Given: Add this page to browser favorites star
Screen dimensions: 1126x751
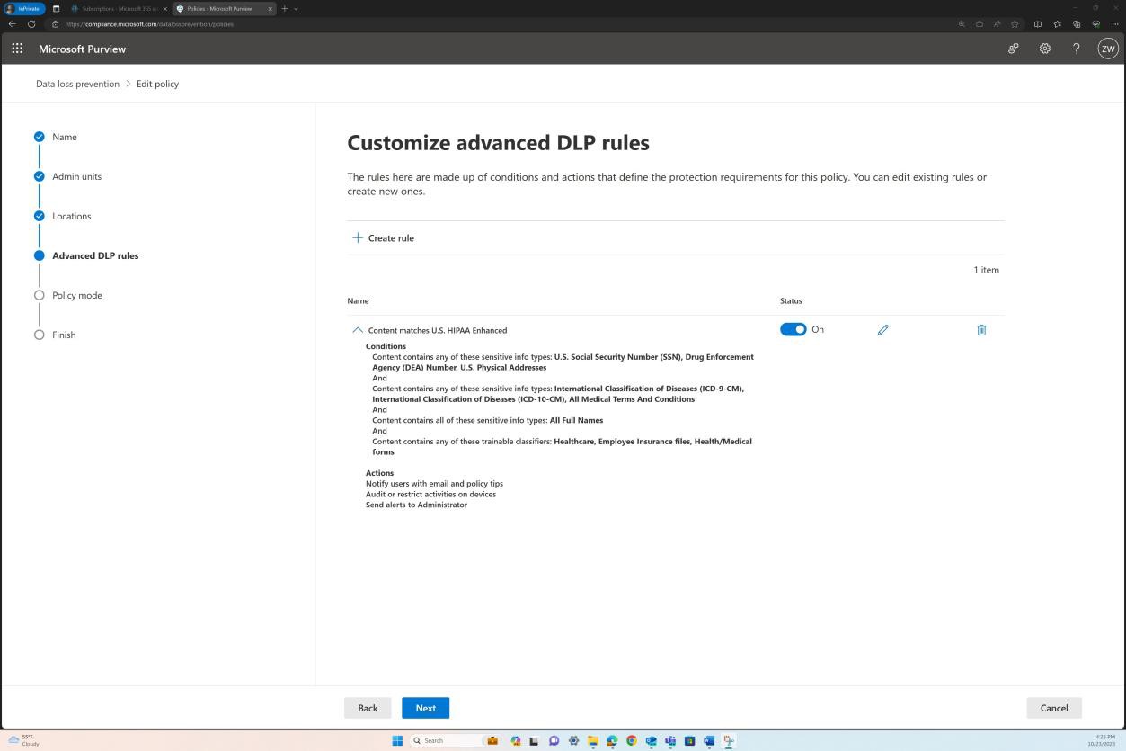Looking at the screenshot, I should tap(1015, 24).
